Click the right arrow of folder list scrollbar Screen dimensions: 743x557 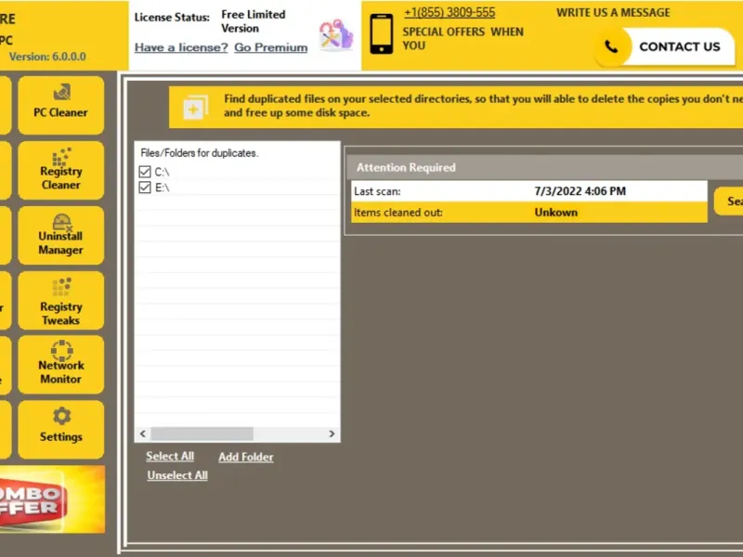point(332,434)
